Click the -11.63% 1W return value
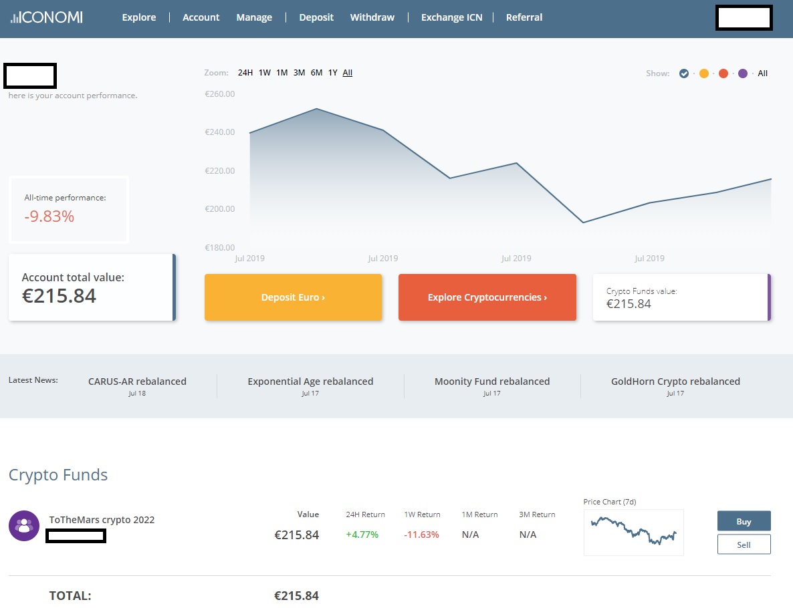793x608 pixels. 421,535
